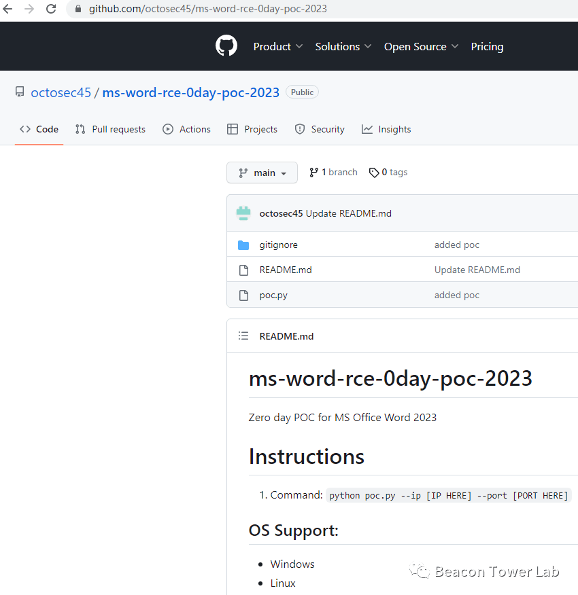
Task: Open the README.md file link
Action: [286, 270]
